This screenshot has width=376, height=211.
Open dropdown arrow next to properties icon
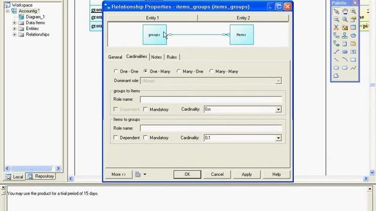coord(145,175)
